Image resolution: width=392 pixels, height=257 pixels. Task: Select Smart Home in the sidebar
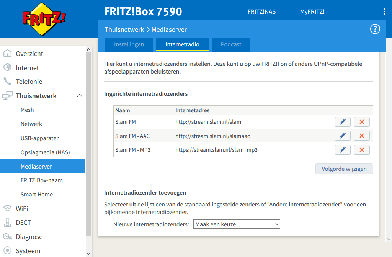[37, 195]
